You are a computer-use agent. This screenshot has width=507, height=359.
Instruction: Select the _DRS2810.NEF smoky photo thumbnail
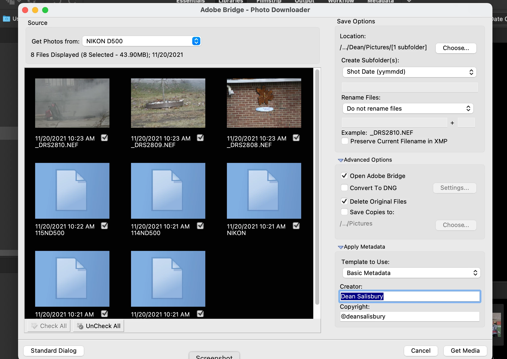(x=72, y=103)
